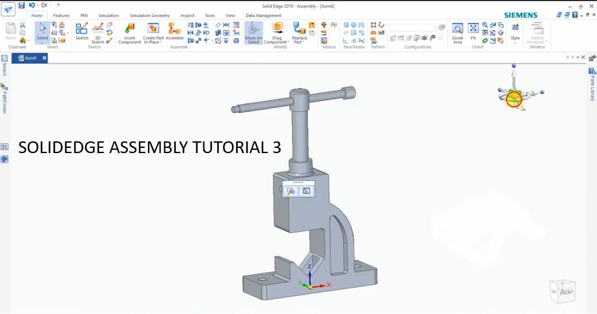Screen dimensions: 597x314
Task: Click the Home ribbon tab
Action: click(37, 16)
